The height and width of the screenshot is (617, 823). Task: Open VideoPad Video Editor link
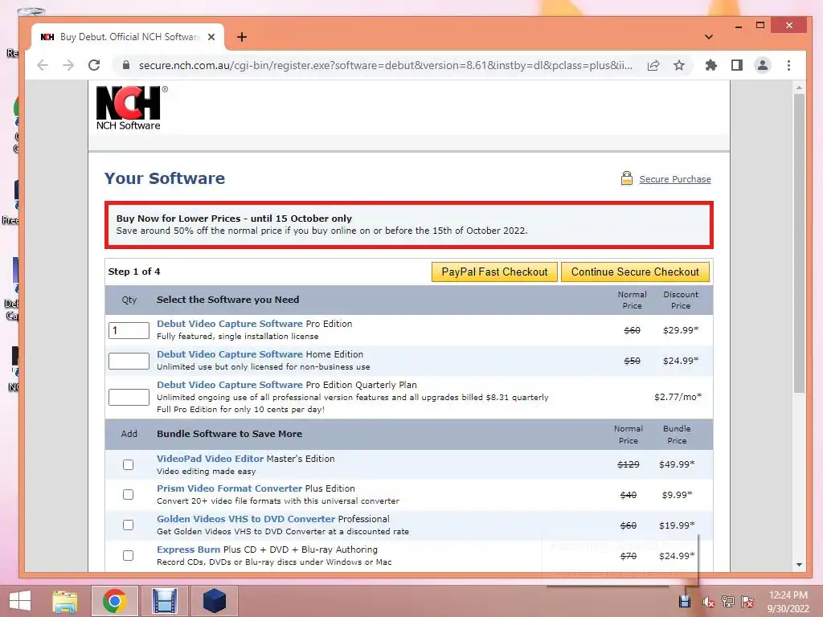point(210,459)
